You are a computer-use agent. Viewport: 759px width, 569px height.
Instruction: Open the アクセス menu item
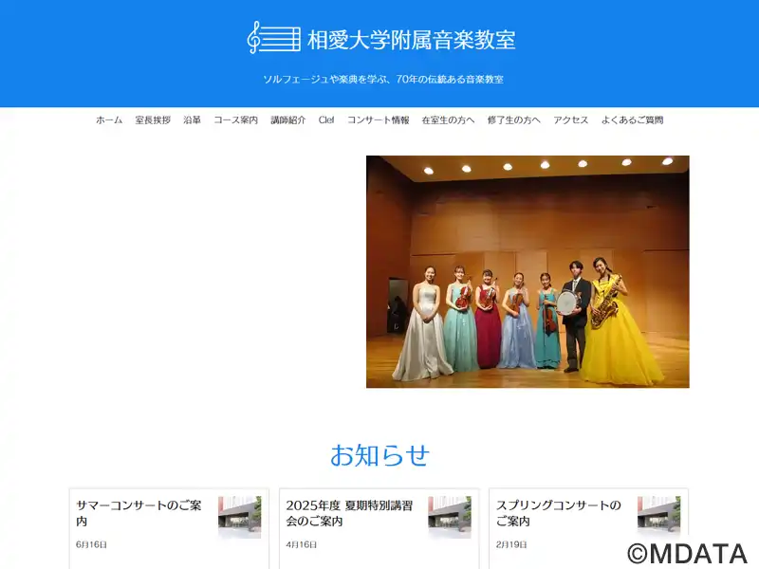571,120
